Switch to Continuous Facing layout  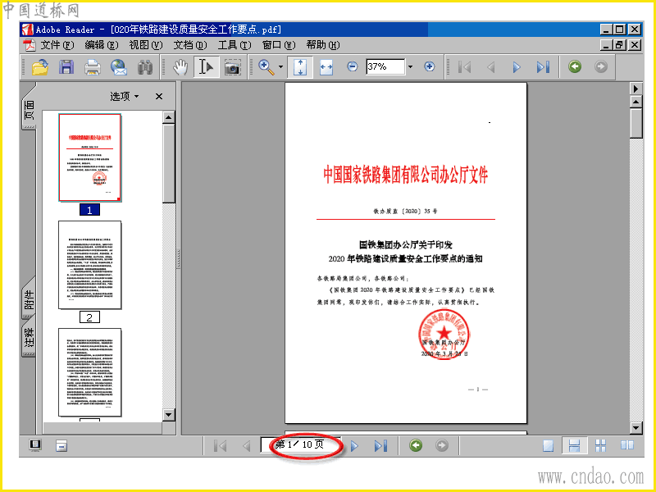[x=601, y=446]
